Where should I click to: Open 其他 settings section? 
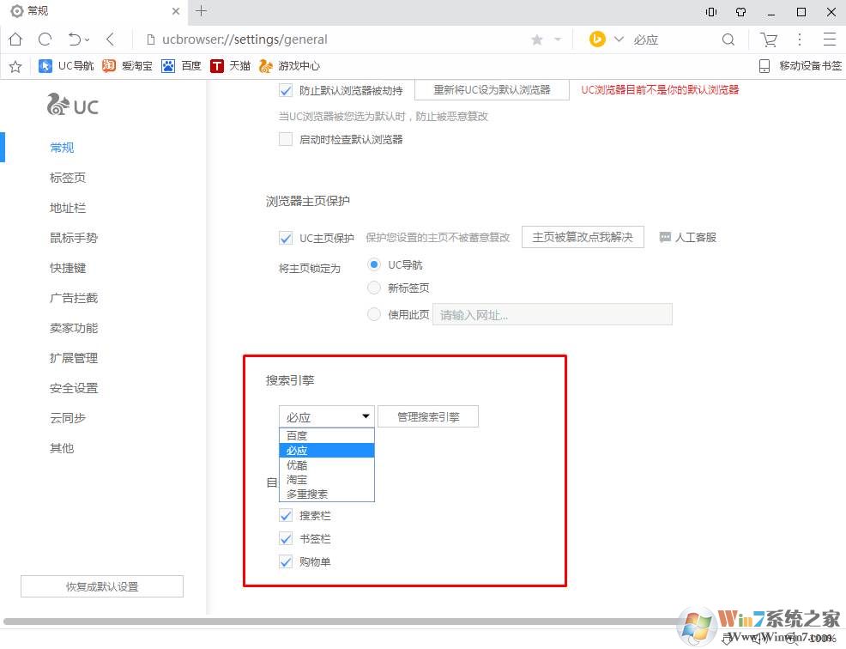pos(62,448)
